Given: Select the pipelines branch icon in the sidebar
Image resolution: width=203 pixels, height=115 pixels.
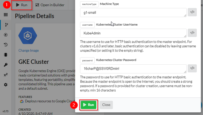Looking at the screenshot, I should (6, 25).
